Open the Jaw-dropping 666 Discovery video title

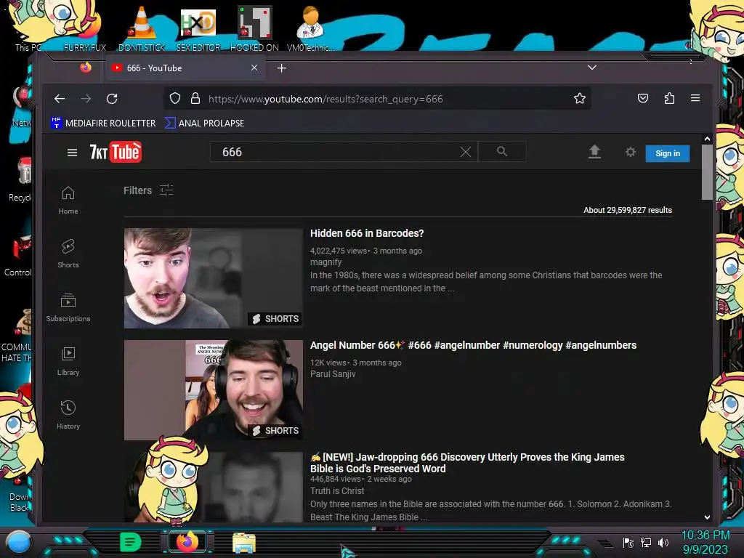467,463
